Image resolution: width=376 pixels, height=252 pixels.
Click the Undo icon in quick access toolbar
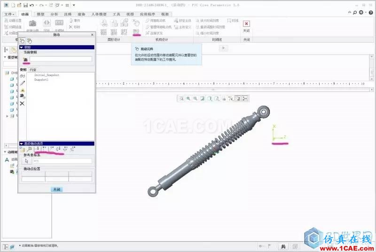click(x=31, y=5)
